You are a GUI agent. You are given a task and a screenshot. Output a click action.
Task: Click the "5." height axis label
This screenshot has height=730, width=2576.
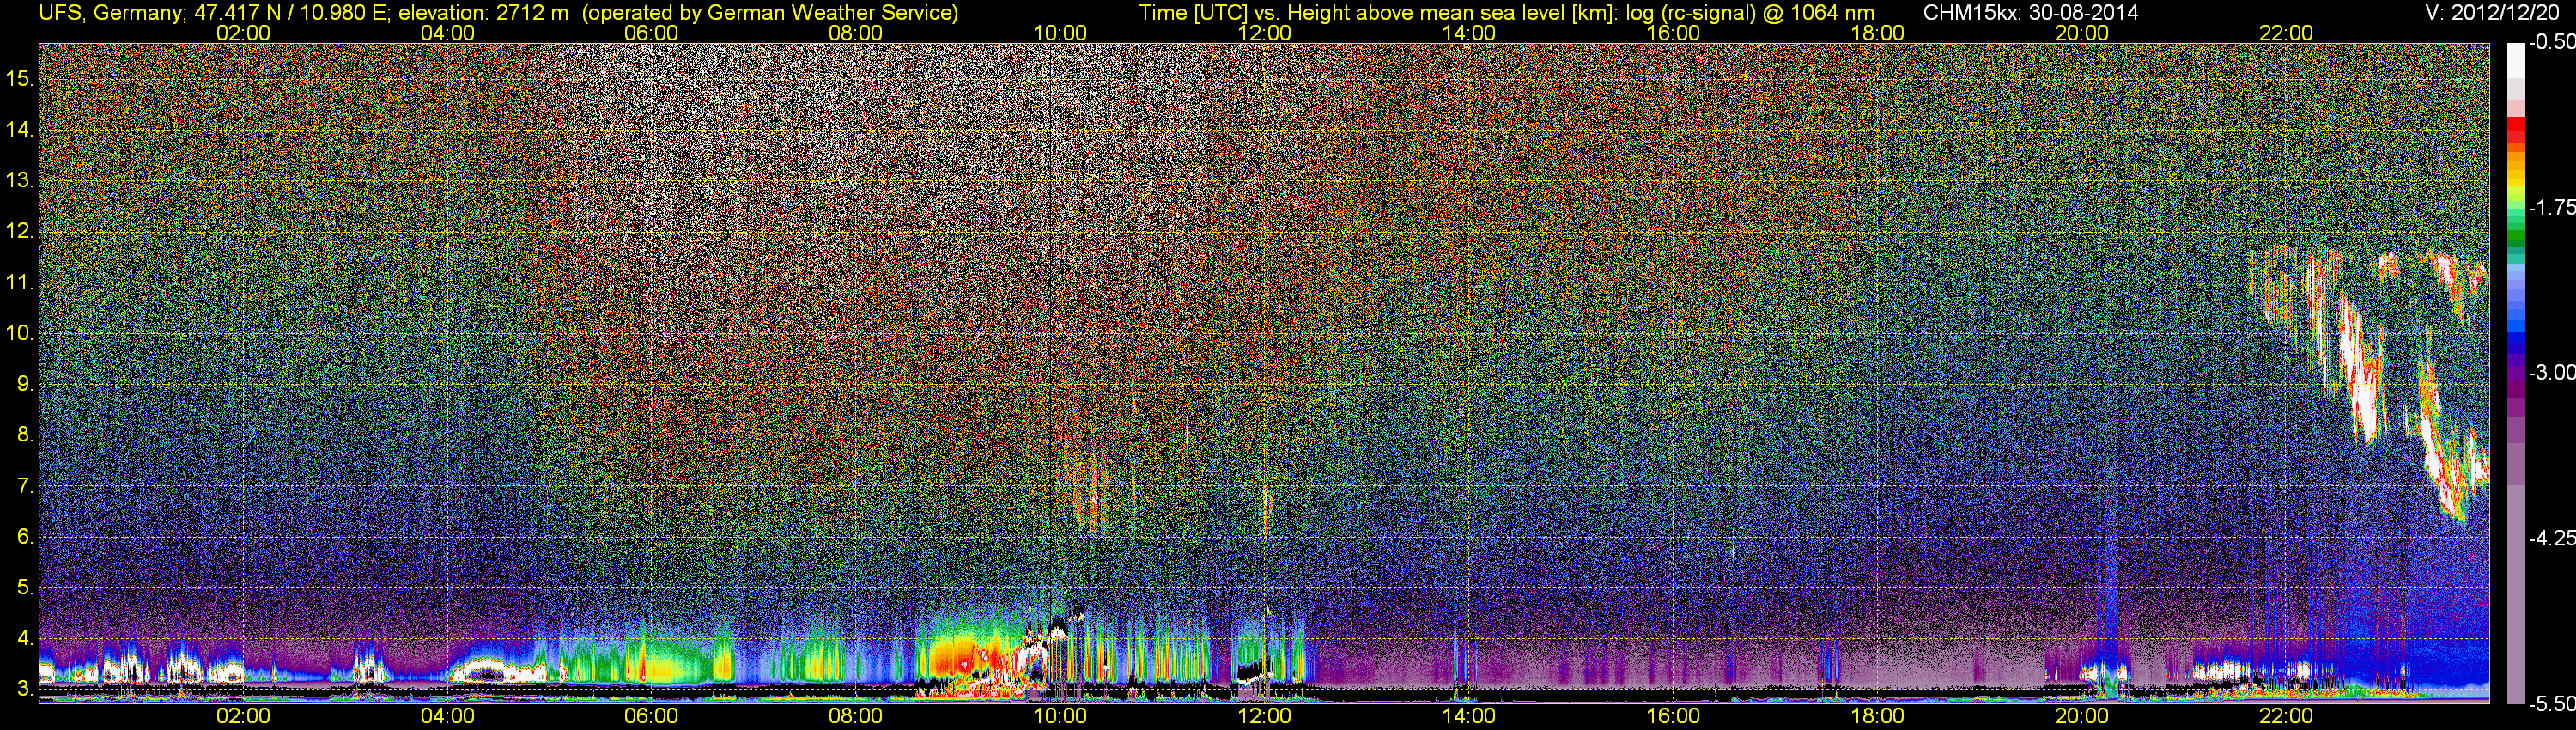pos(25,587)
